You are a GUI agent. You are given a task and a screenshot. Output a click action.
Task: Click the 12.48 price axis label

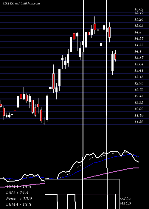click(139, 96)
